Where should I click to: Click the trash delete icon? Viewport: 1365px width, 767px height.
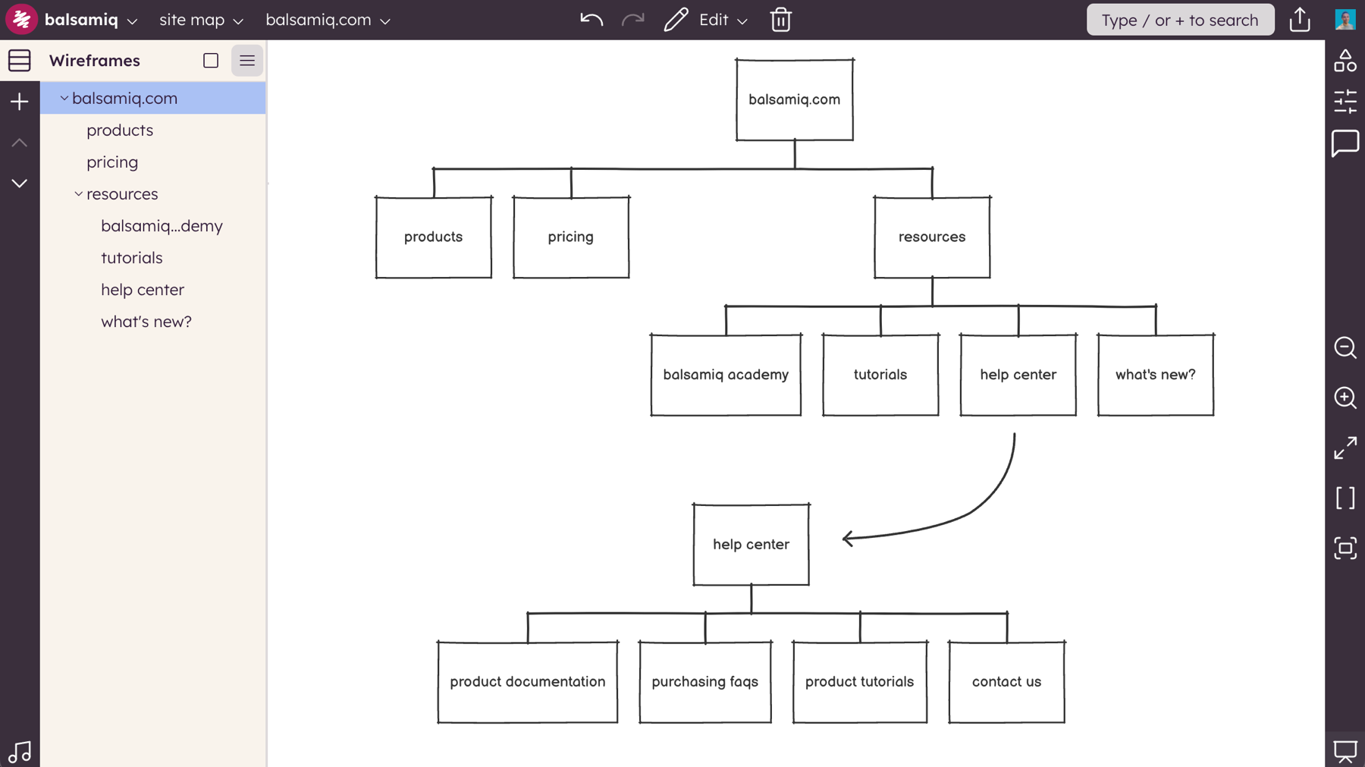pyautogui.click(x=780, y=20)
